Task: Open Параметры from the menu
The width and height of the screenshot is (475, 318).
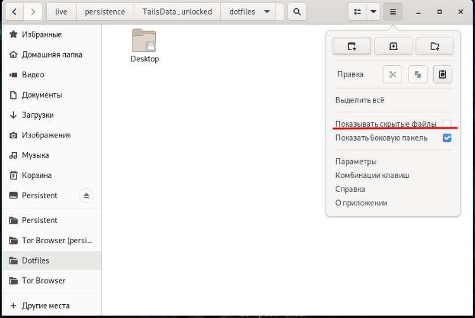Action: pyautogui.click(x=356, y=162)
